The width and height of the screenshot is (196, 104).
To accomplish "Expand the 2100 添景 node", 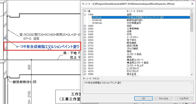I will 85,32.
